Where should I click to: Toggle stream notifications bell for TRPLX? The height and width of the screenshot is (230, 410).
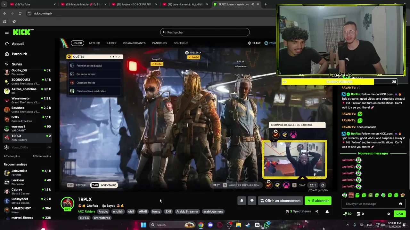pyautogui.click(x=242, y=201)
